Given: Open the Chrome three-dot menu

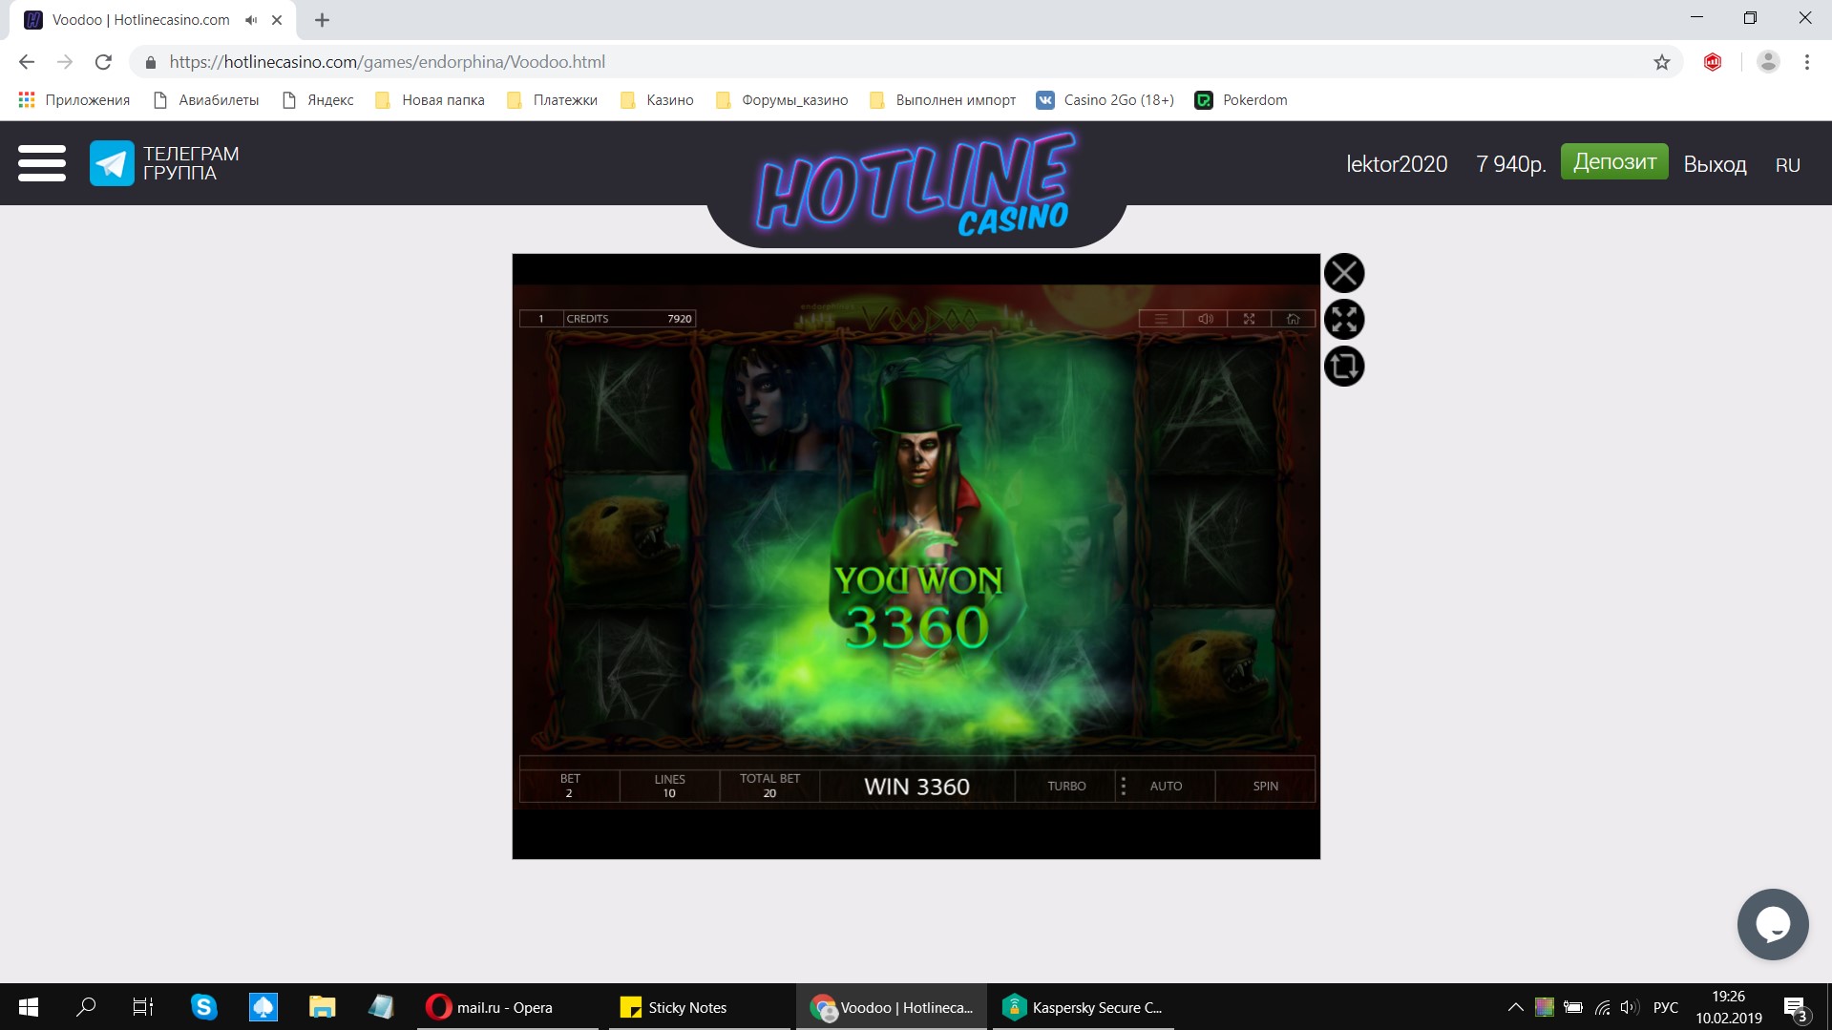Looking at the screenshot, I should [x=1806, y=62].
